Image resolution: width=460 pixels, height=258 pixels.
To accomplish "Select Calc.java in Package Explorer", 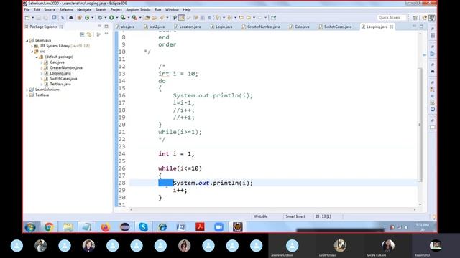I will click(57, 62).
